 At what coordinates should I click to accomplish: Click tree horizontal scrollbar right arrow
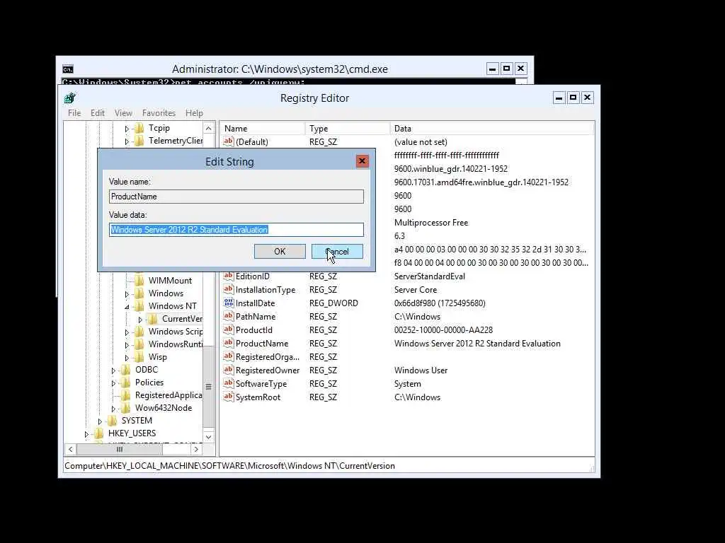196,449
